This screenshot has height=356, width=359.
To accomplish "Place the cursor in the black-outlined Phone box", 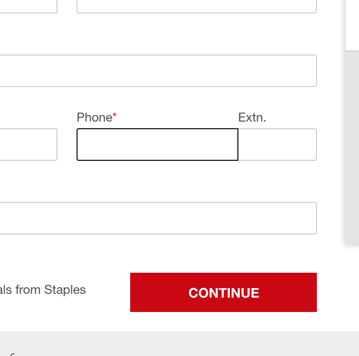I will pos(157,145).
